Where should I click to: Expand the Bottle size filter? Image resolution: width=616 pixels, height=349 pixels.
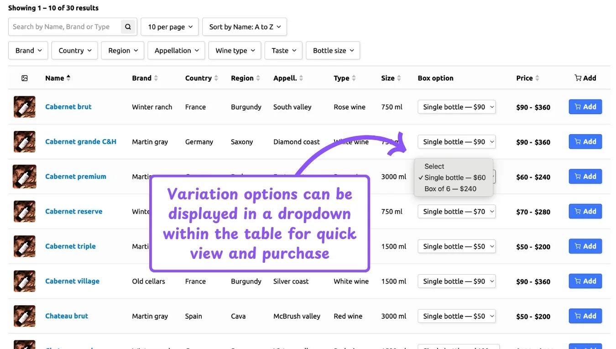point(333,51)
